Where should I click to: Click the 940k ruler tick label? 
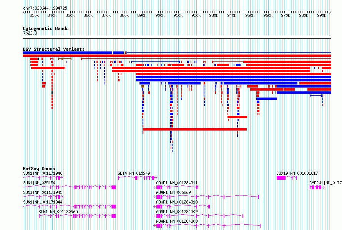click(x=232, y=15)
